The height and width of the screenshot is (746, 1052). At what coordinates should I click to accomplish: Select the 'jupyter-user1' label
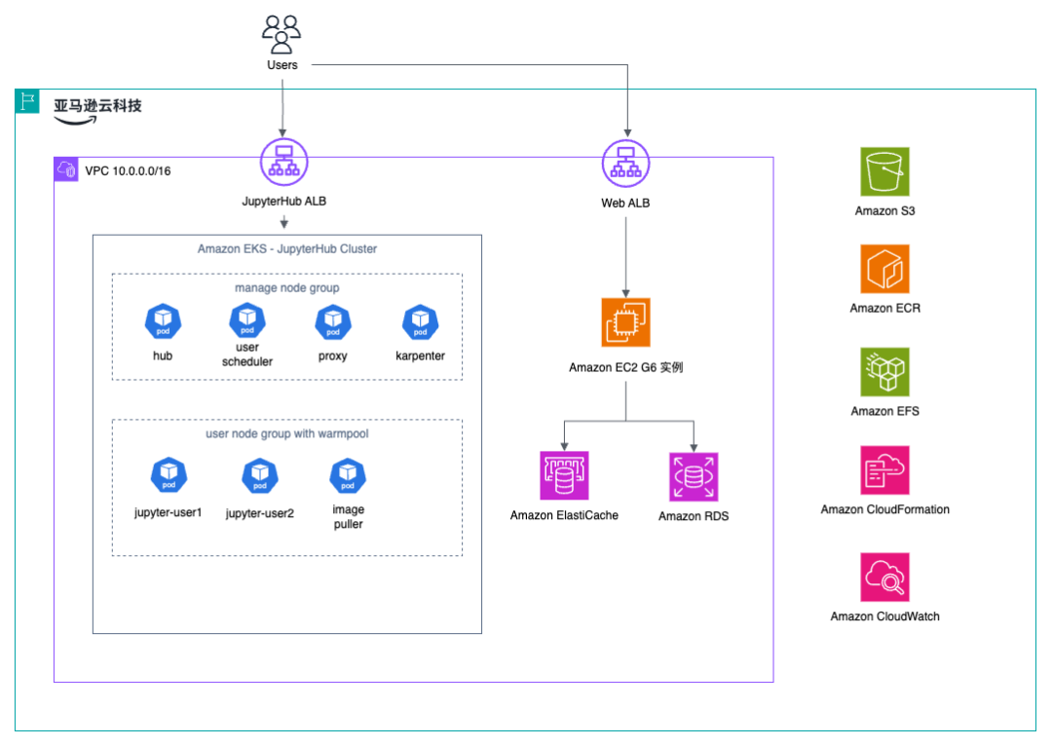[168, 513]
